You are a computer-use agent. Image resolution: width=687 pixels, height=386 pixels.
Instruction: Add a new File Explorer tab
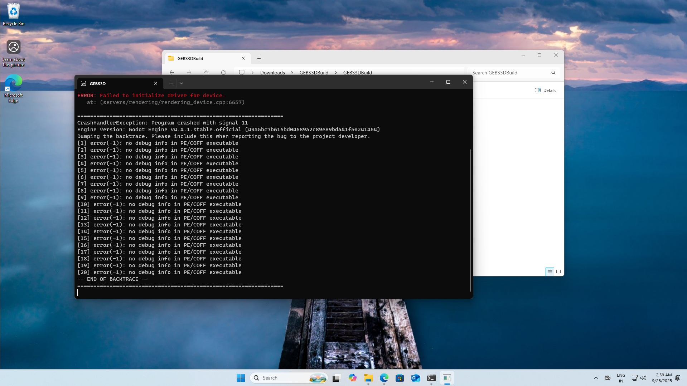click(259, 58)
